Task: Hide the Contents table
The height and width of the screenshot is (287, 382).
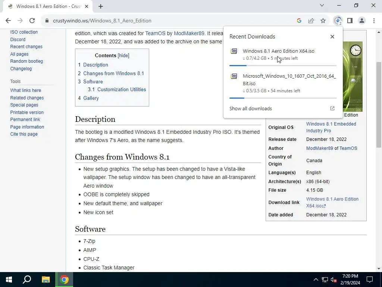Action: pos(123,55)
